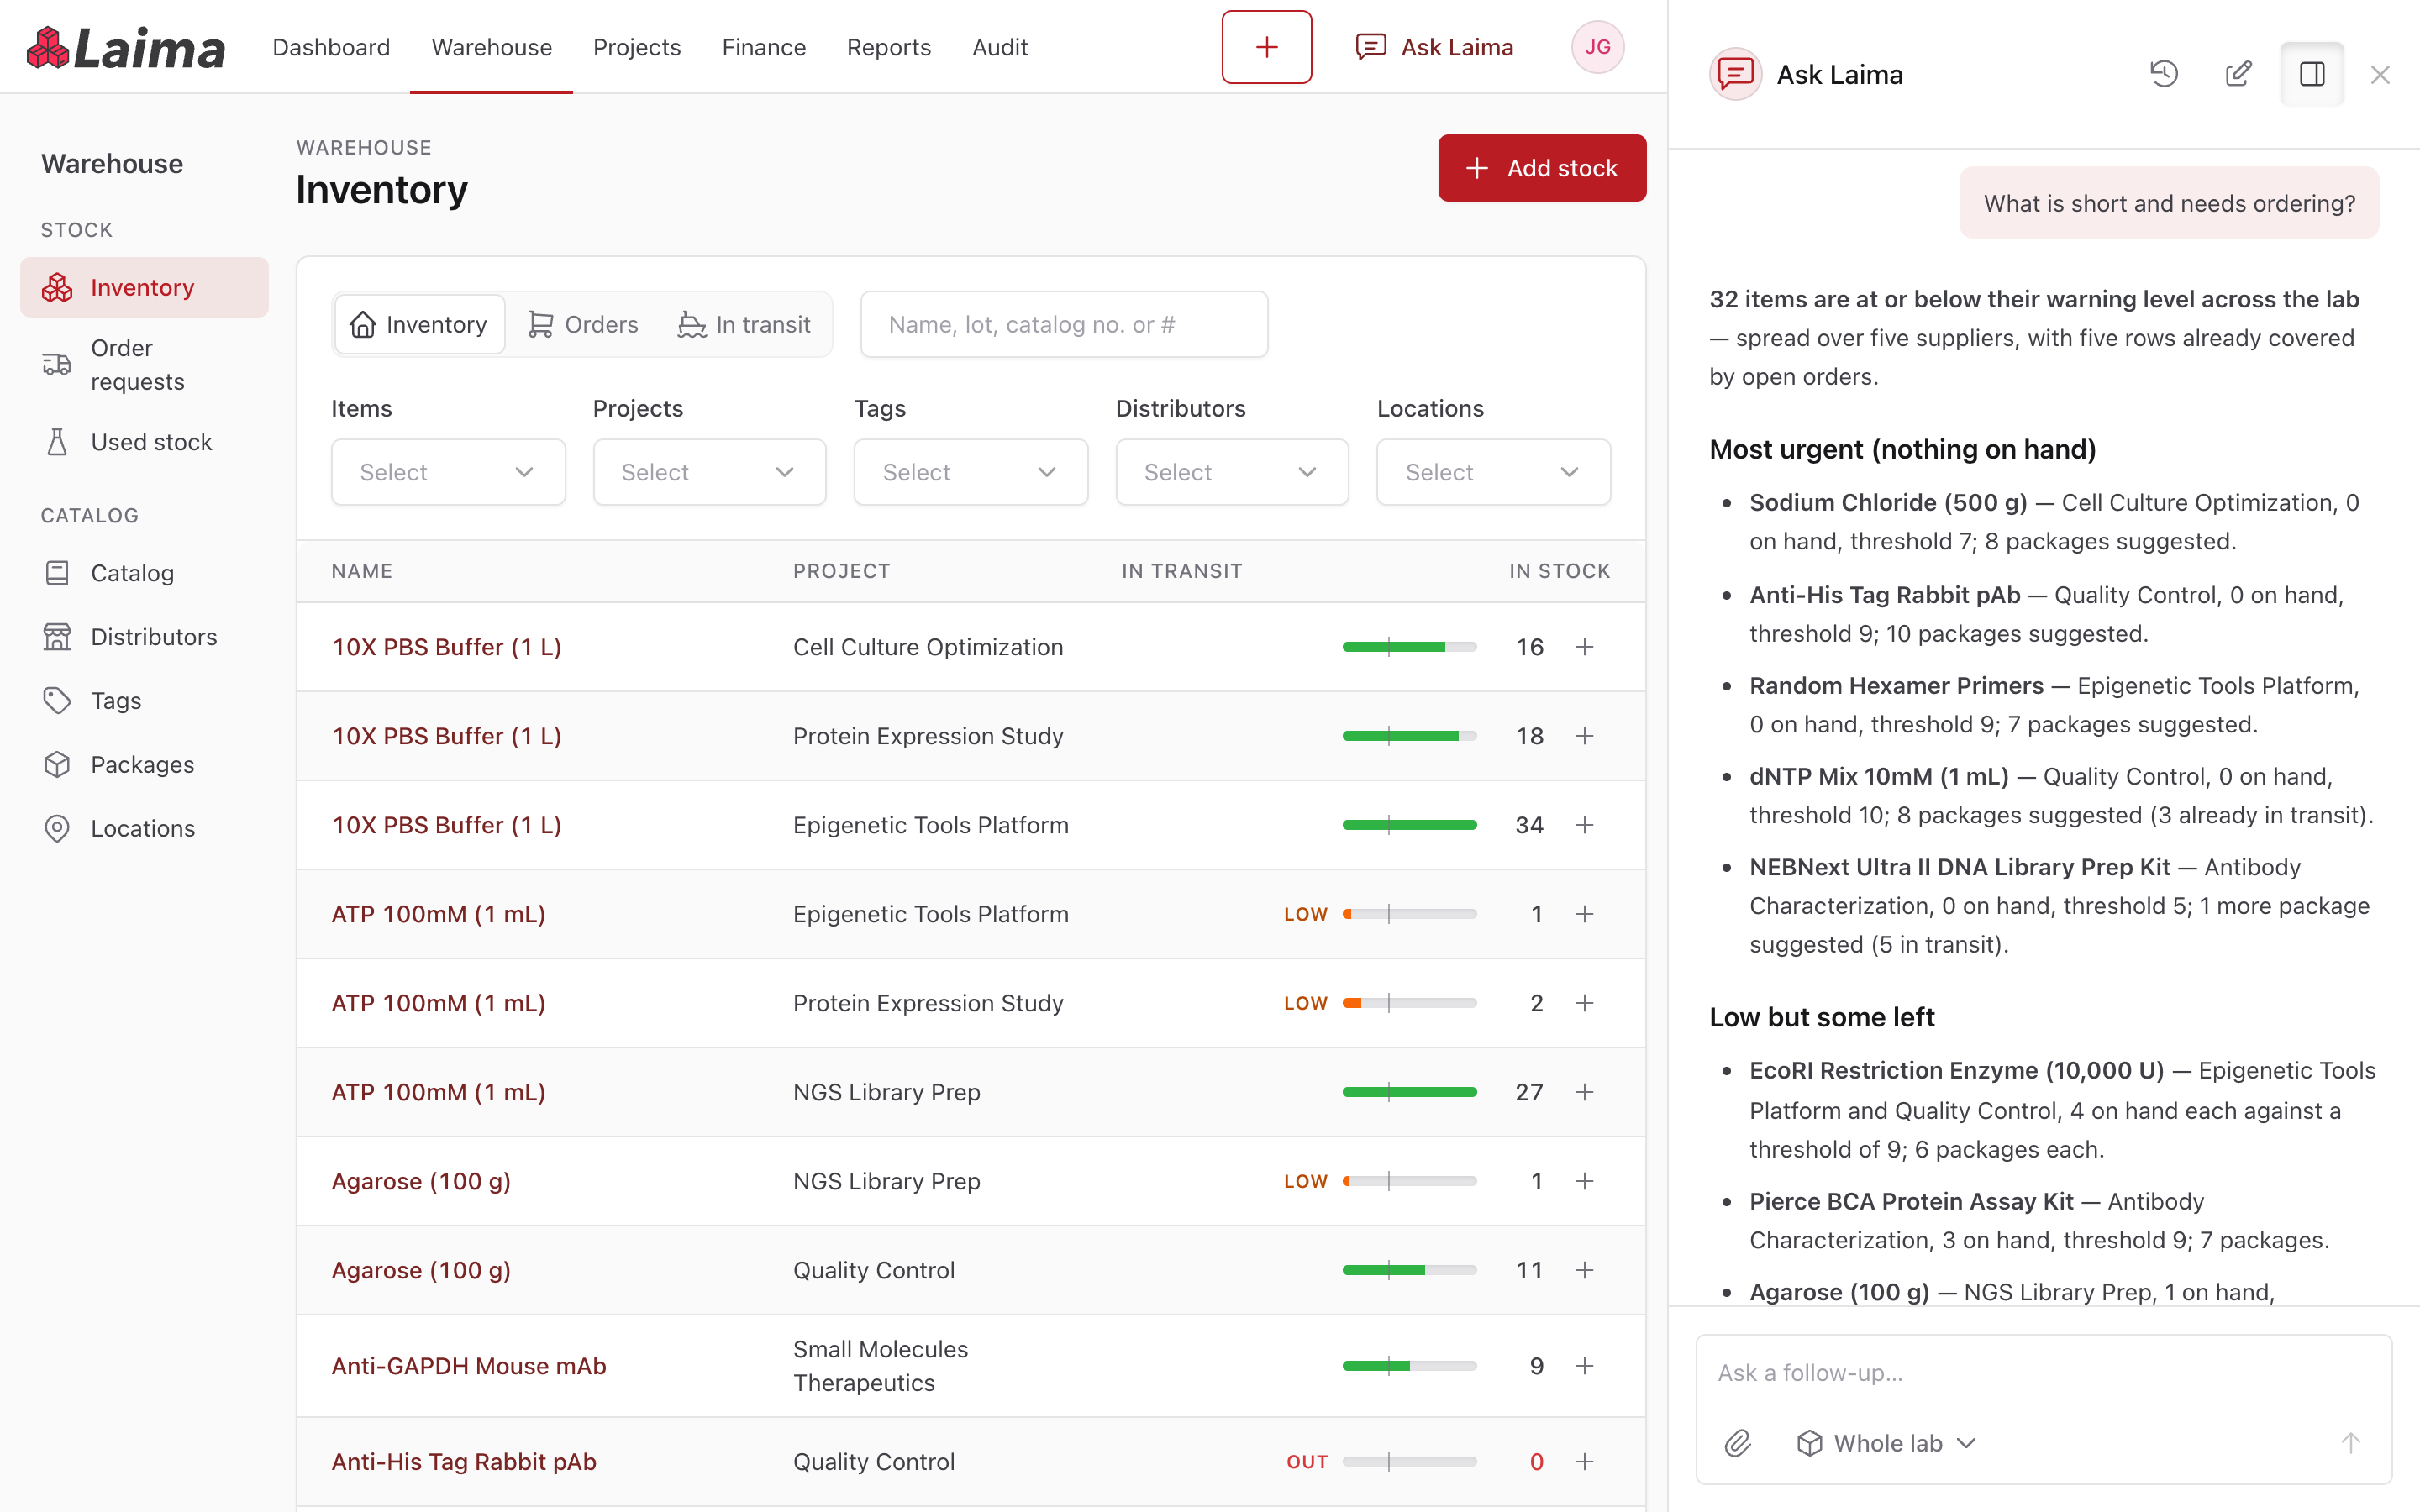Add stock to the Anti-His Tag Rabbit pAb row
This screenshot has width=2420, height=1512.
point(1584,1461)
